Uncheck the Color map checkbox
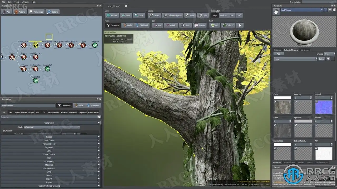This screenshot has height=189, width=337. click(x=275, y=102)
